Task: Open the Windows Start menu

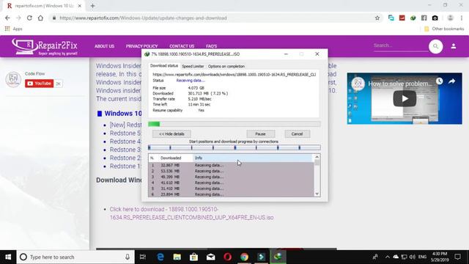Action: tap(8, 257)
